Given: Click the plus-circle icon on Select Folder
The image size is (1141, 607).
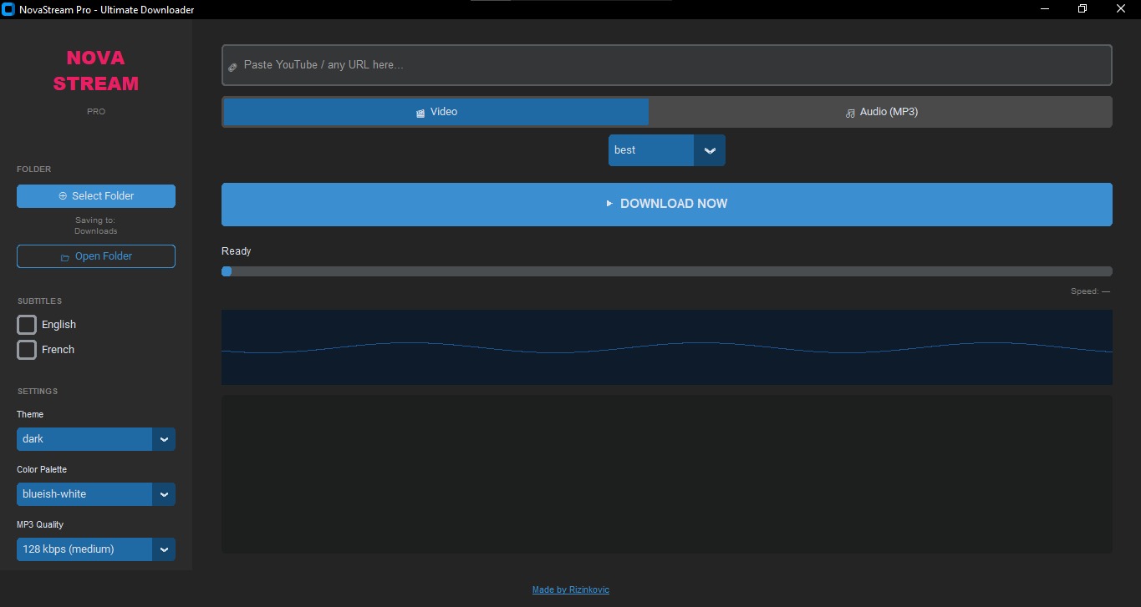Looking at the screenshot, I should tap(63, 196).
